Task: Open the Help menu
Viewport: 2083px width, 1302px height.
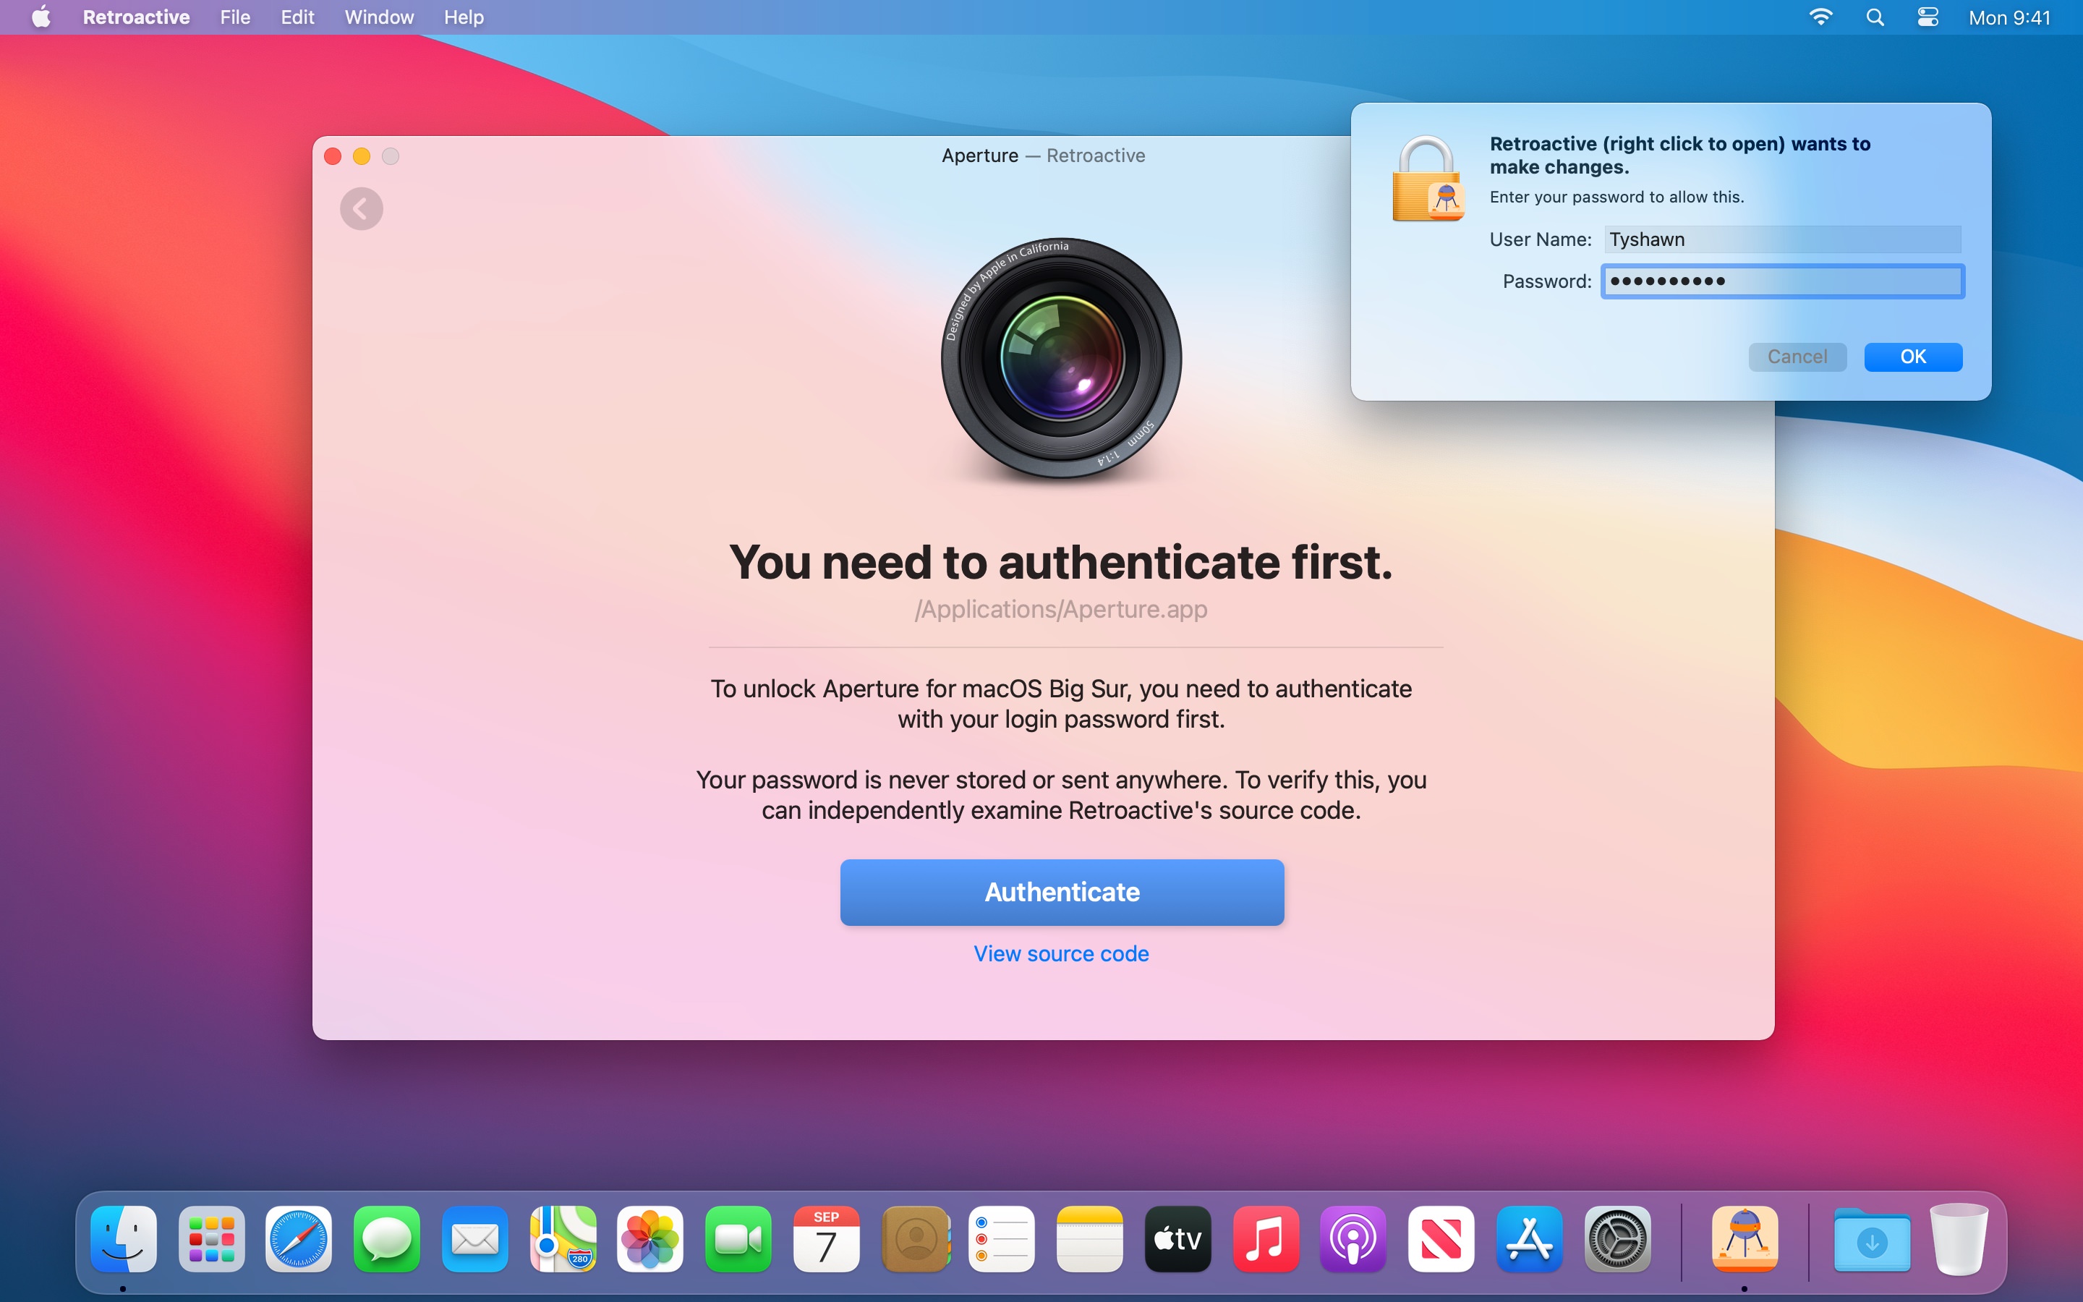Action: click(x=463, y=17)
